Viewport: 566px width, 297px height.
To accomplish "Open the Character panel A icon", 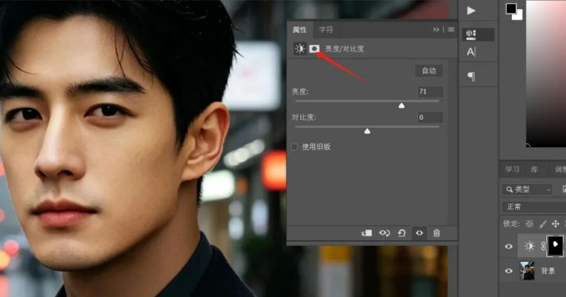I will (471, 52).
